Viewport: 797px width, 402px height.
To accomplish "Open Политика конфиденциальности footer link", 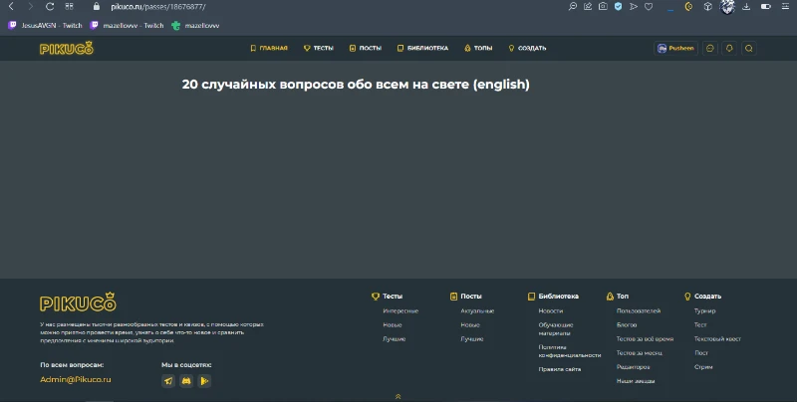I will tap(569, 351).
